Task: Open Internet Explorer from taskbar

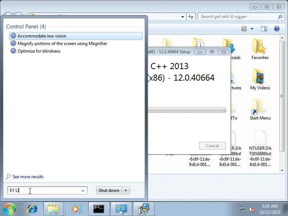Action: pyautogui.click(x=32, y=209)
